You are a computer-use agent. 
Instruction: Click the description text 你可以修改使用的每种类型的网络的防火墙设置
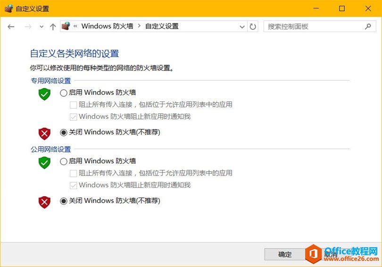click(x=102, y=68)
